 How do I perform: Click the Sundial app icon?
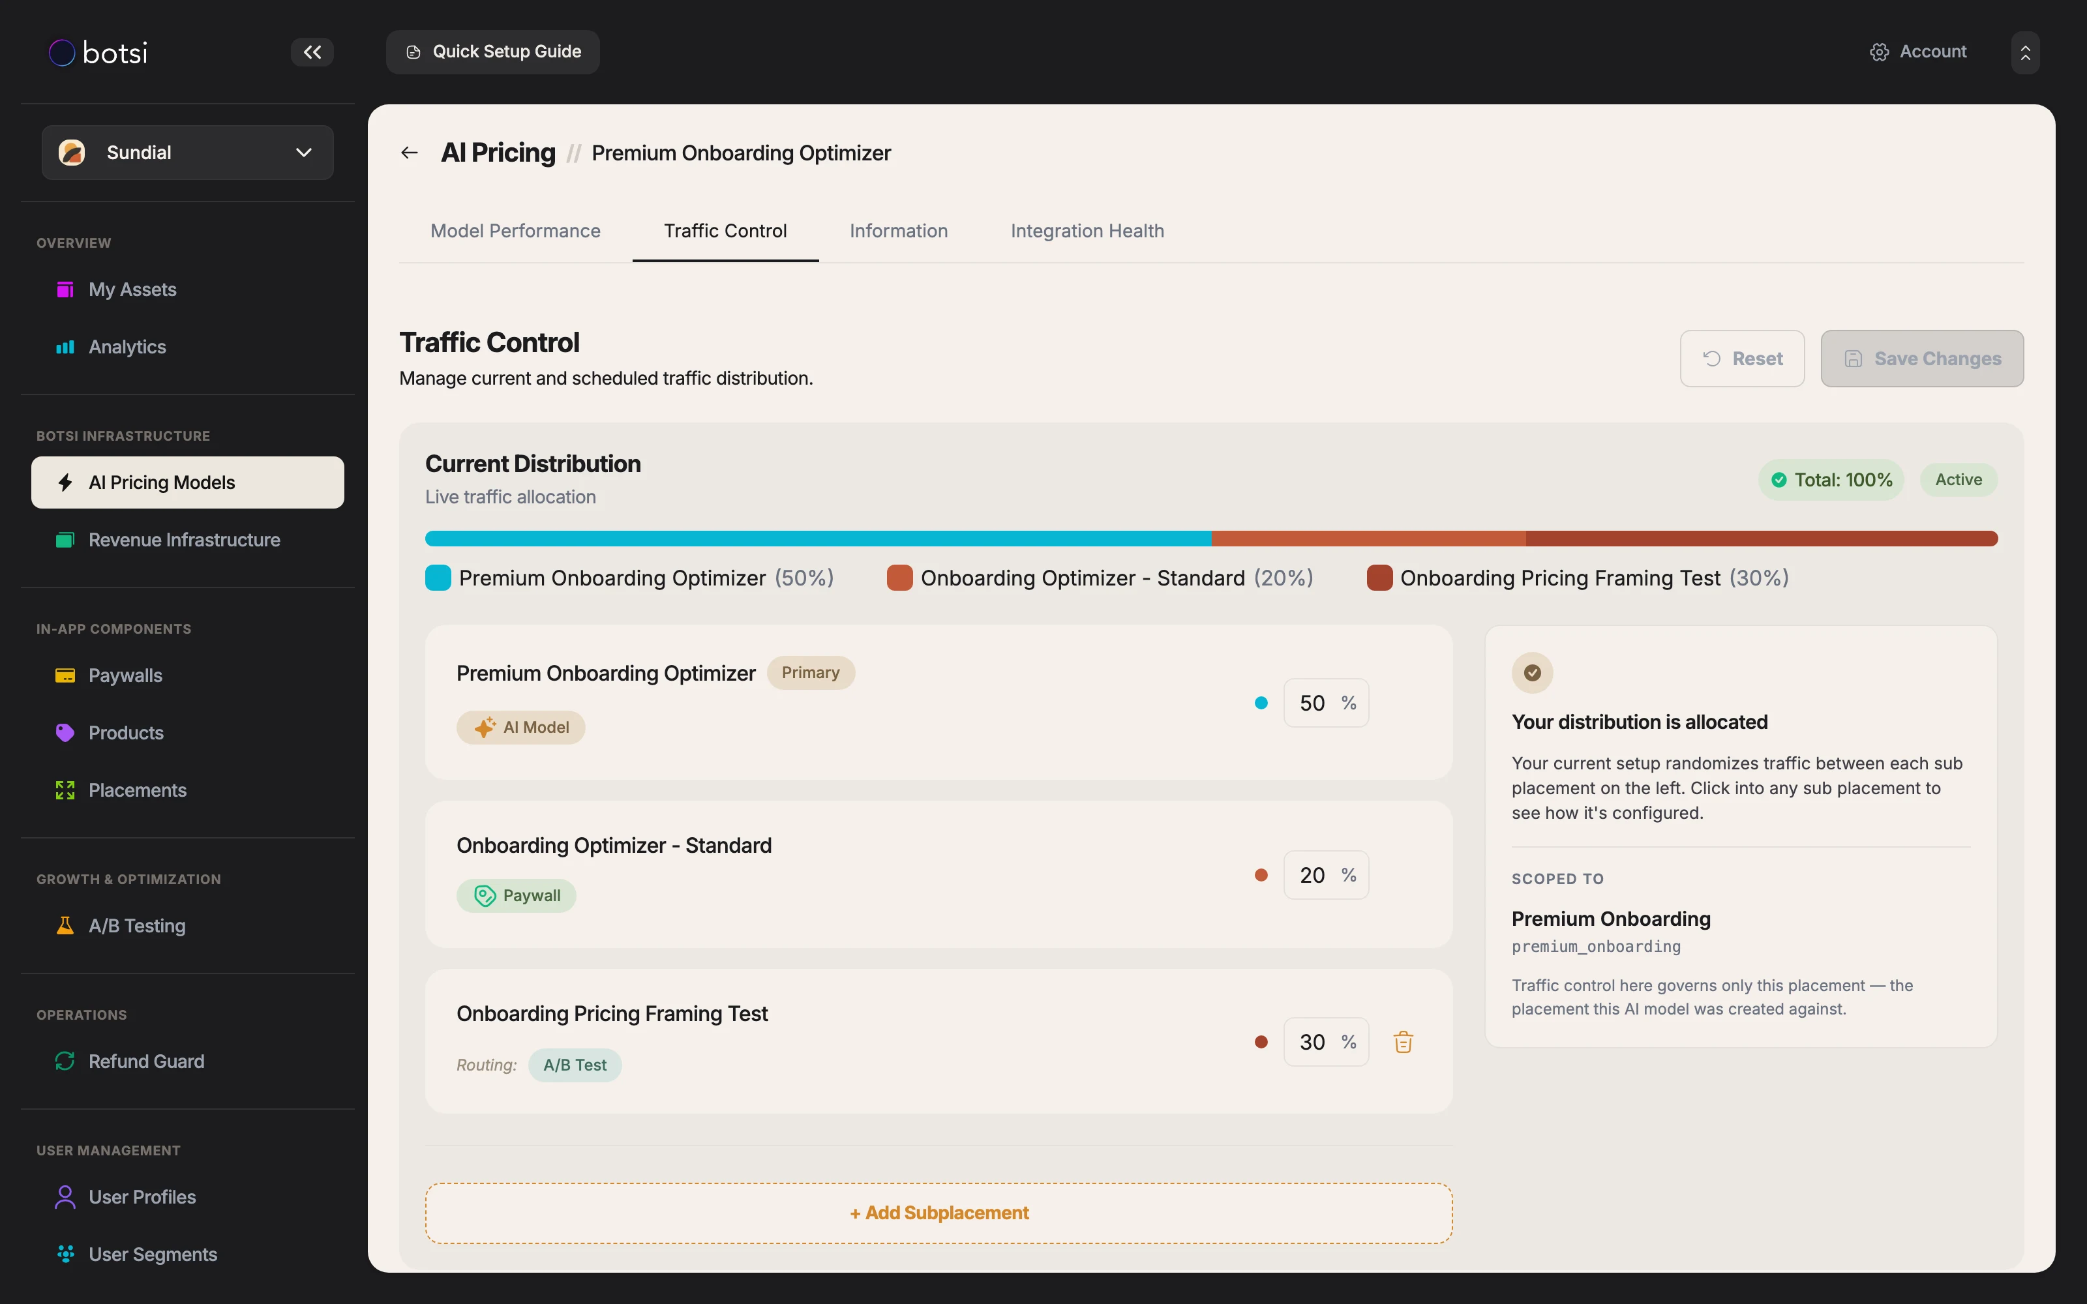[72, 153]
